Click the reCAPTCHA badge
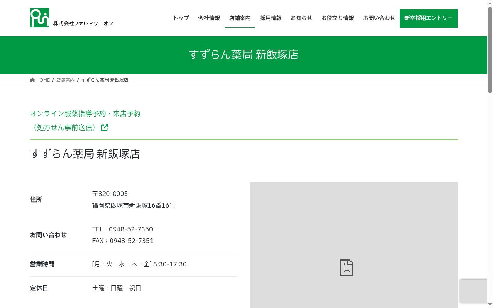This screenshot has width=493, height=308. click(x=474, y=291)
